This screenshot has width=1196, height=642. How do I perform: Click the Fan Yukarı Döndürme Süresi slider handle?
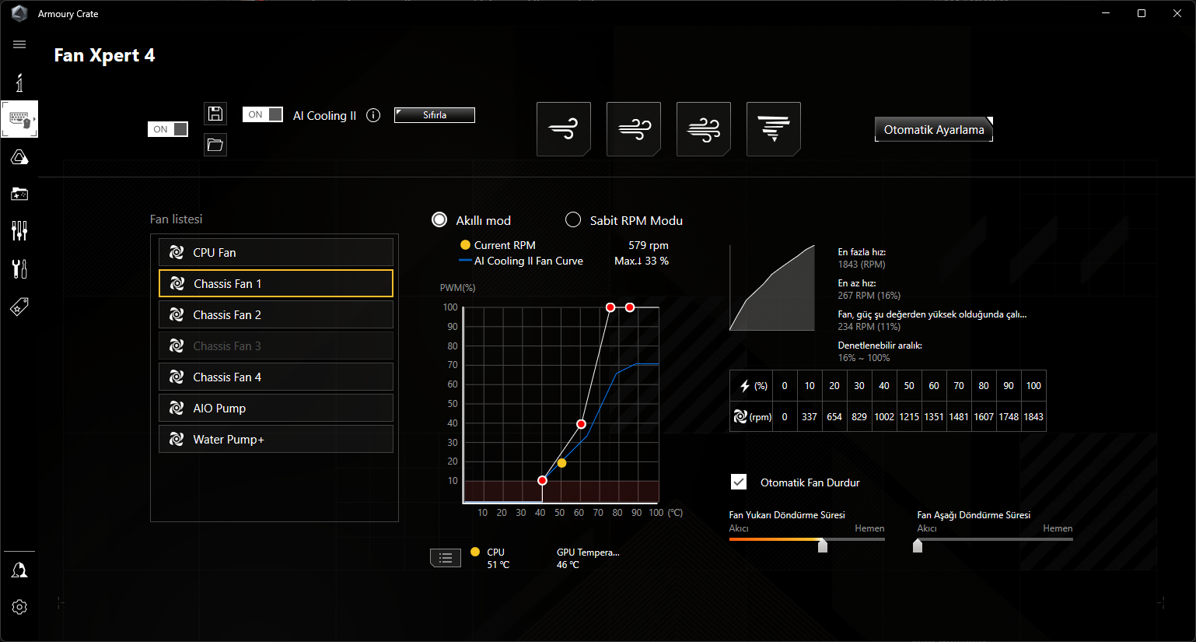[x=823, y=546]
